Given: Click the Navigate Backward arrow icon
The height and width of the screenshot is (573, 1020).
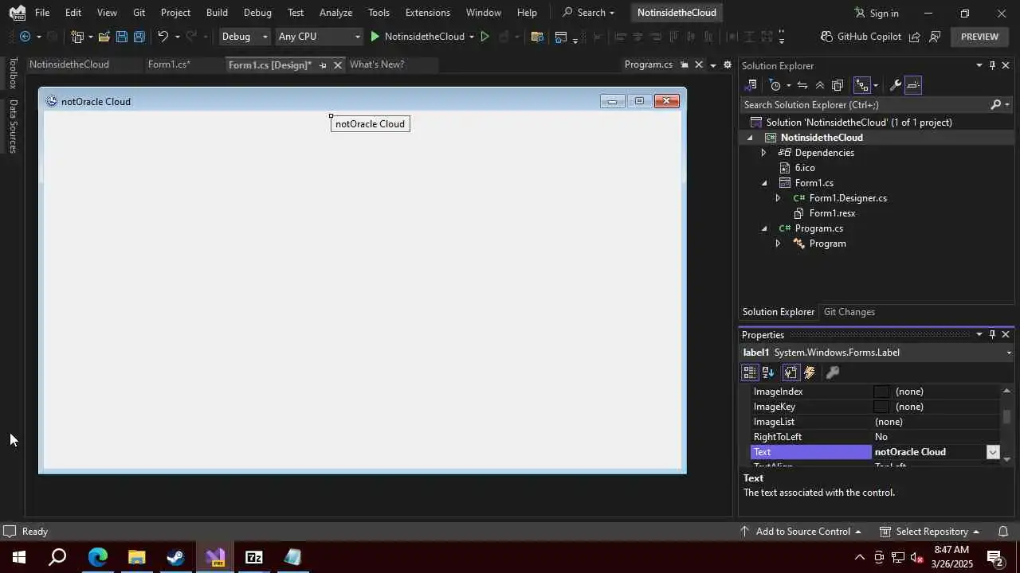Looking at the screenshot, I should point(25,37).
